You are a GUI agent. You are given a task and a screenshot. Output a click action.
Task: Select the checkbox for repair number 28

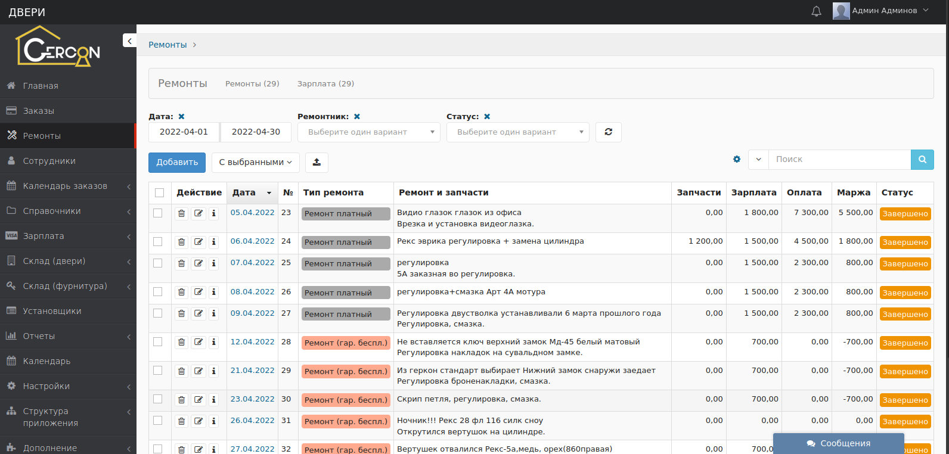158,342
